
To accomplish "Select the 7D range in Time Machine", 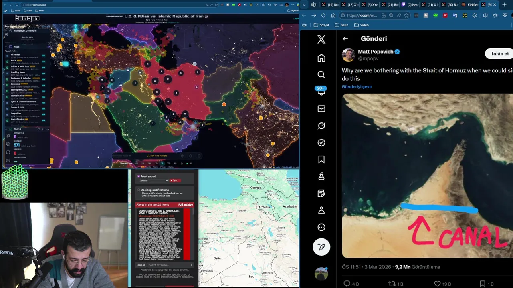I will tap(162, 163).
